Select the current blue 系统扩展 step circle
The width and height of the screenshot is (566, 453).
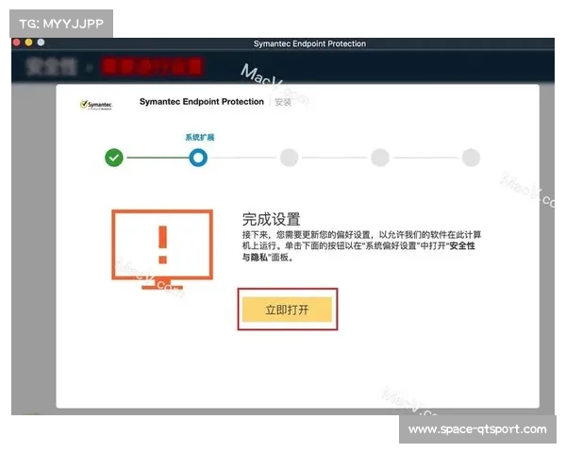pos(198,158)
